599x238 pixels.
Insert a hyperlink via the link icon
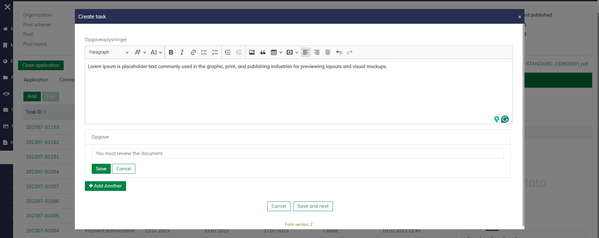tap(193, 52)
